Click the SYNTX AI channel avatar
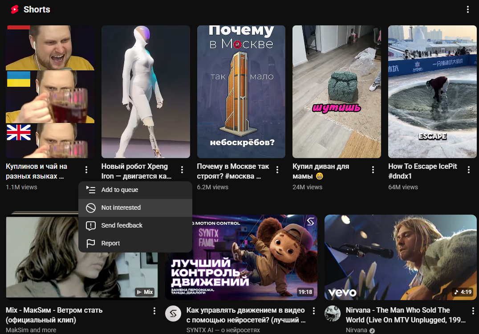The image size is (479, 334). (173, 314)
